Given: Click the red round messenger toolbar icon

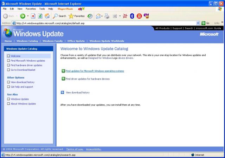Looking at the screenshot, I should pyautogui.click(x=139, y=16).
